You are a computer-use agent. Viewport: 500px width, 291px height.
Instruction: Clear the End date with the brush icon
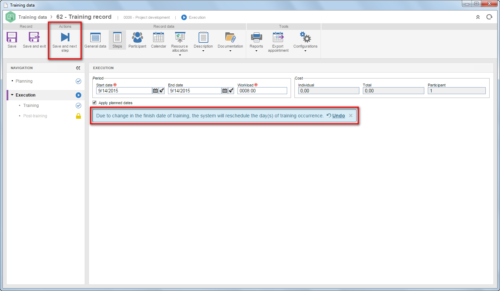(231, 91)
